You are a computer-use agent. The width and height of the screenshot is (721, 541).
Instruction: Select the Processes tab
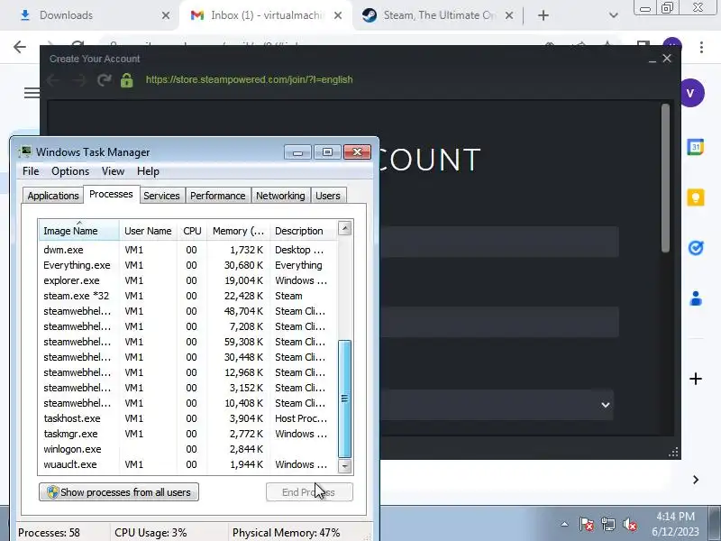click(111, 194)
